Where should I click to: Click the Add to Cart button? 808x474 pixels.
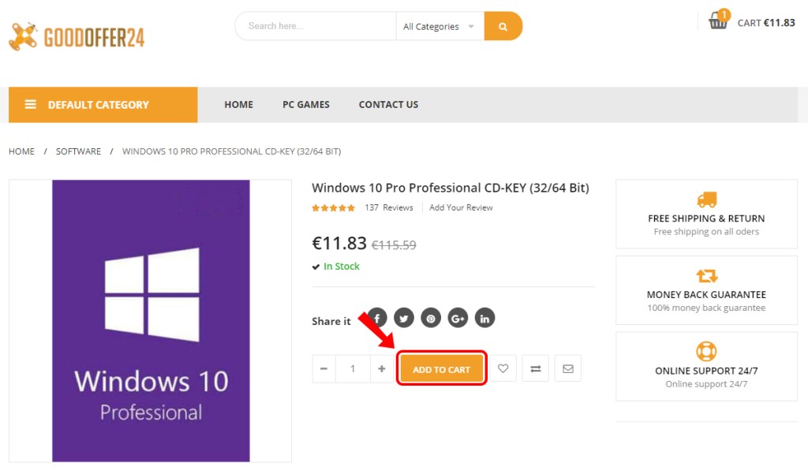442,369
